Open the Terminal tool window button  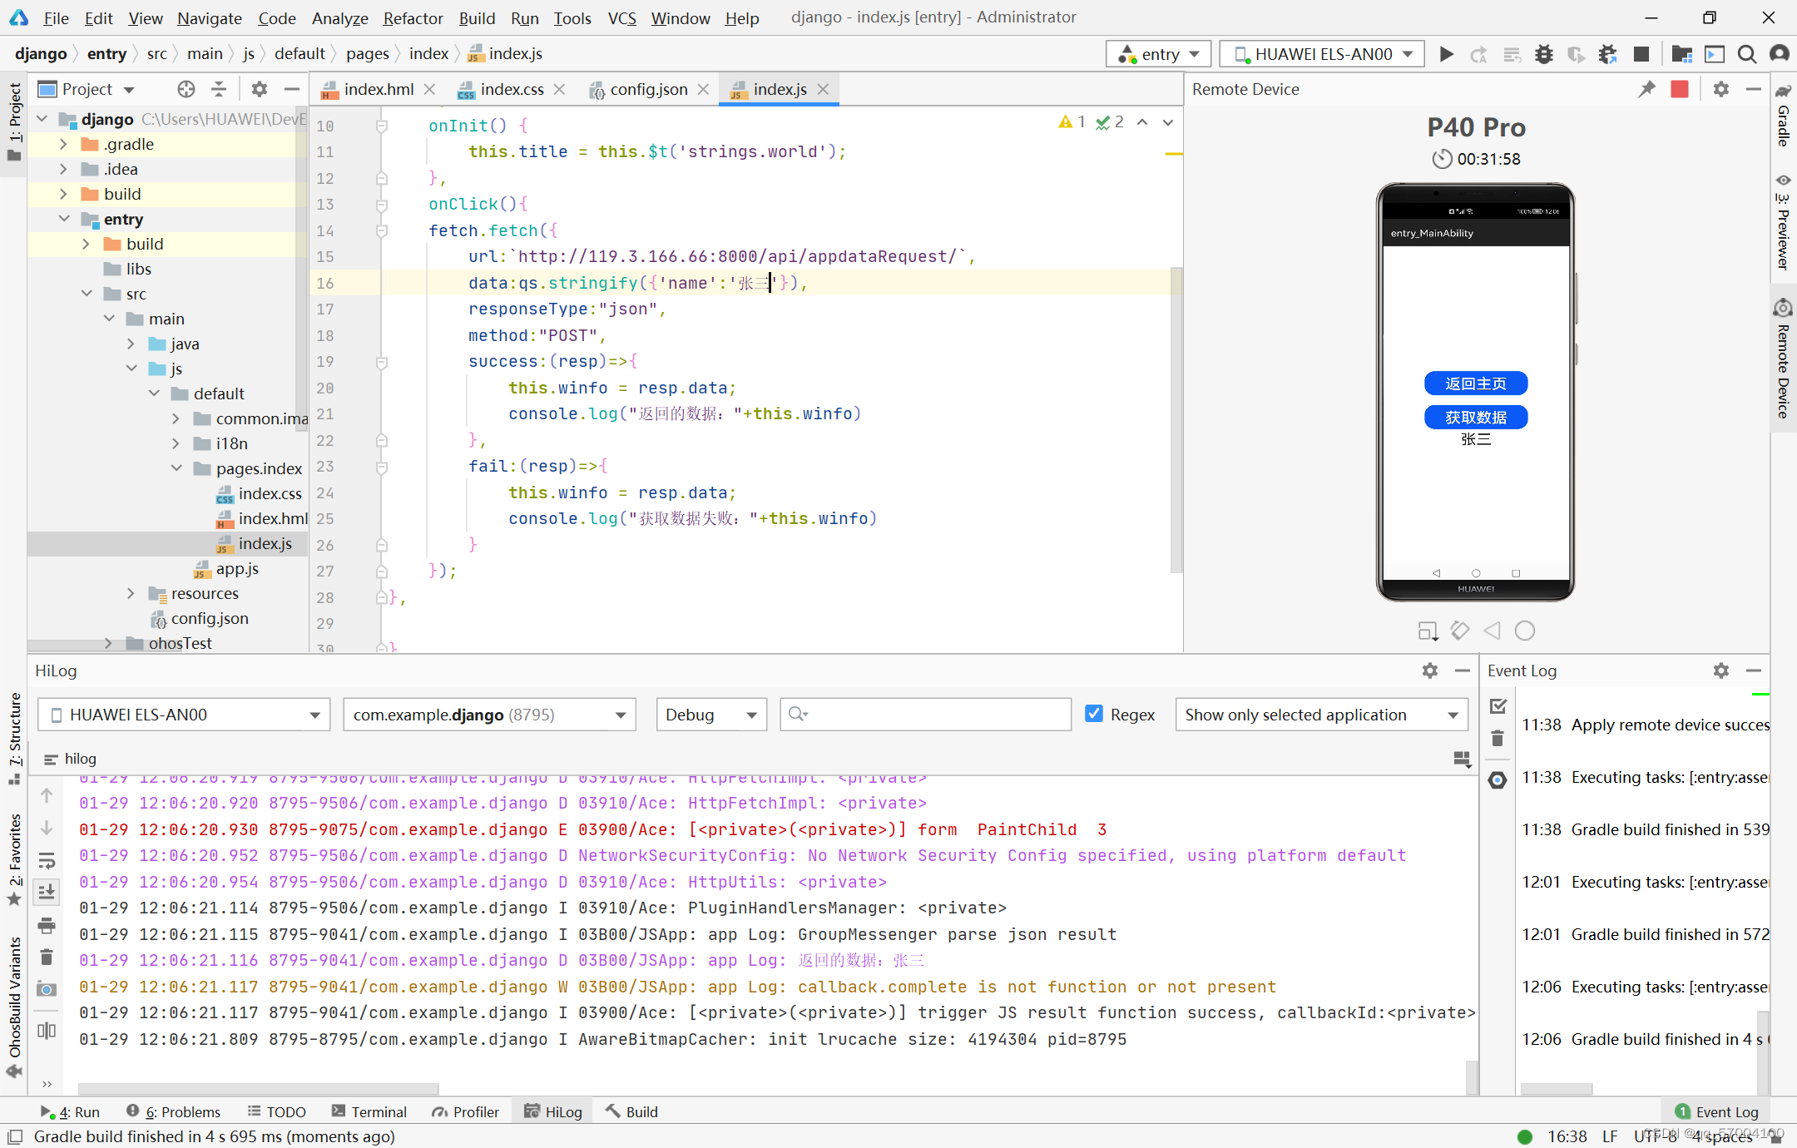[x=369, y=1111]
